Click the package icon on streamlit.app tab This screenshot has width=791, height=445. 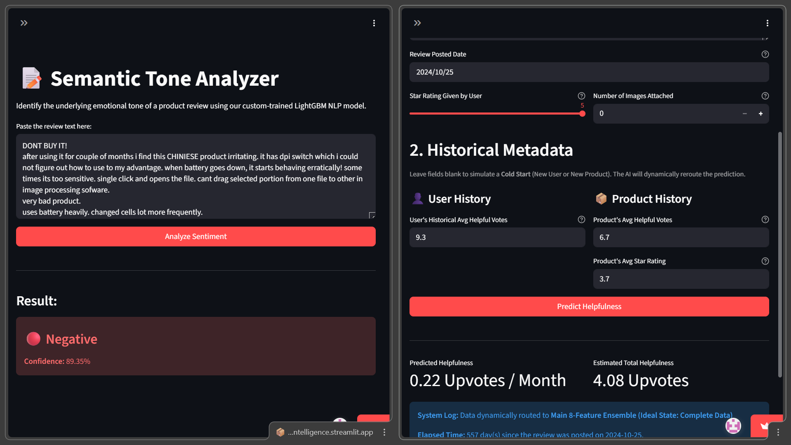click(x=280, y=432)
